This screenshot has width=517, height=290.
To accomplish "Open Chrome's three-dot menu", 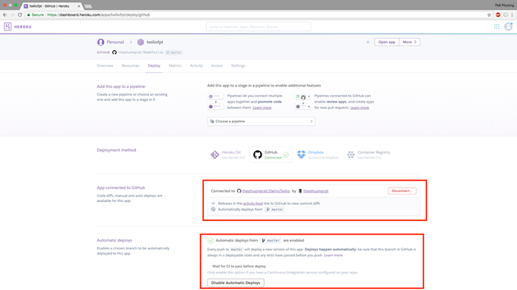I will coord(512,15).
